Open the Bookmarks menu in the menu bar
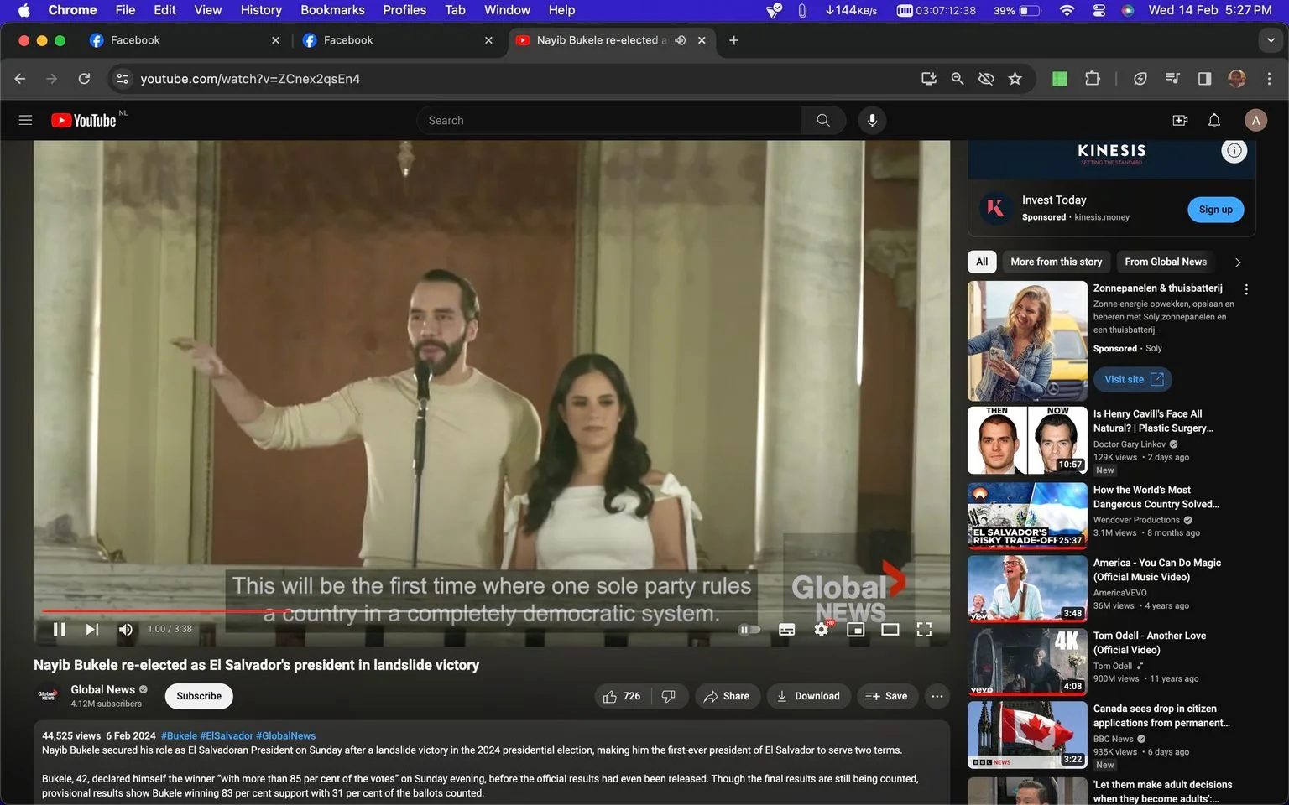 point(332,10)
